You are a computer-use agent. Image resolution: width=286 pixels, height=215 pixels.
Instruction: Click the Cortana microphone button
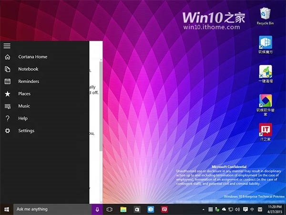click(x=97, y=209)
